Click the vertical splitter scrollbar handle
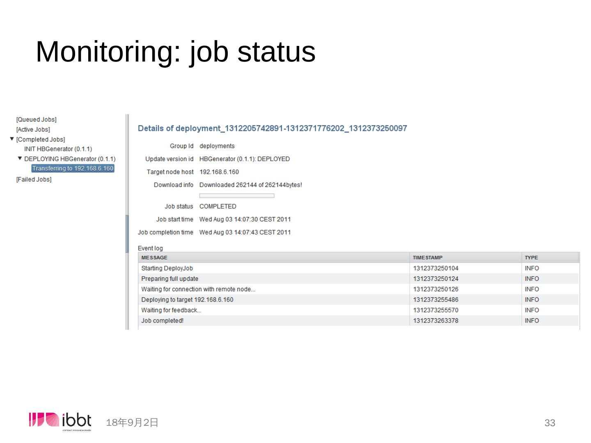 coord(127,233)
